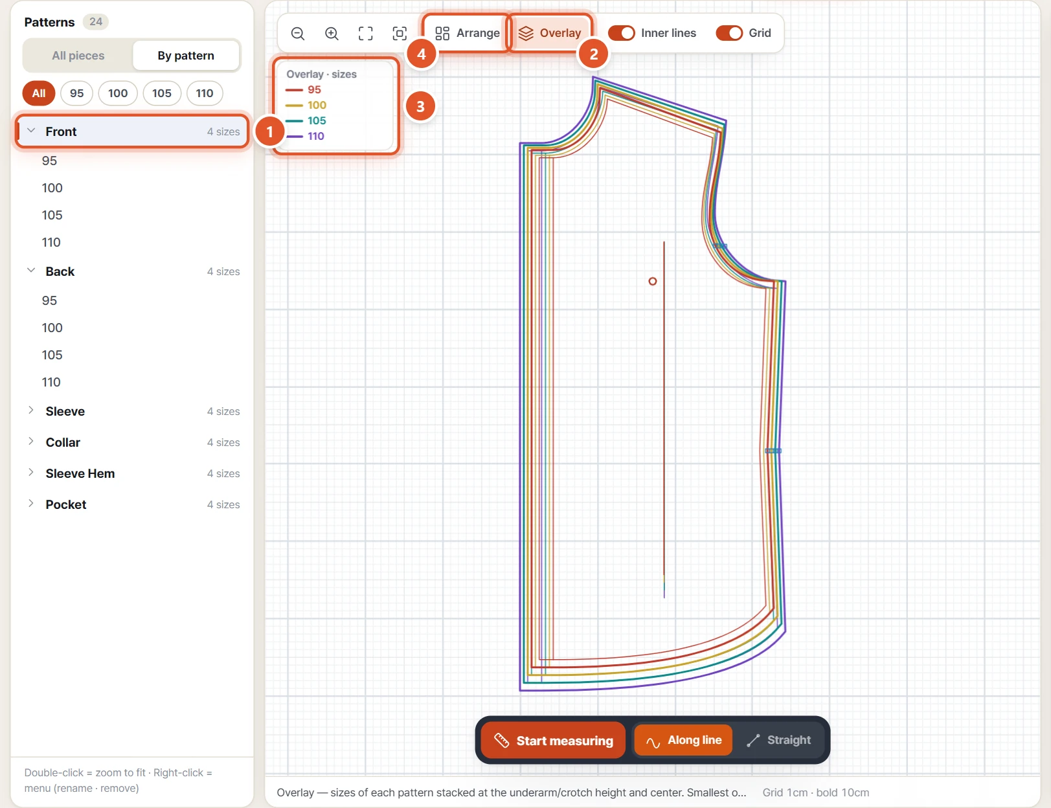Click the zoom-to-selection frame icon
This screenshot has width=1051, height=808.
pos(400,34)
